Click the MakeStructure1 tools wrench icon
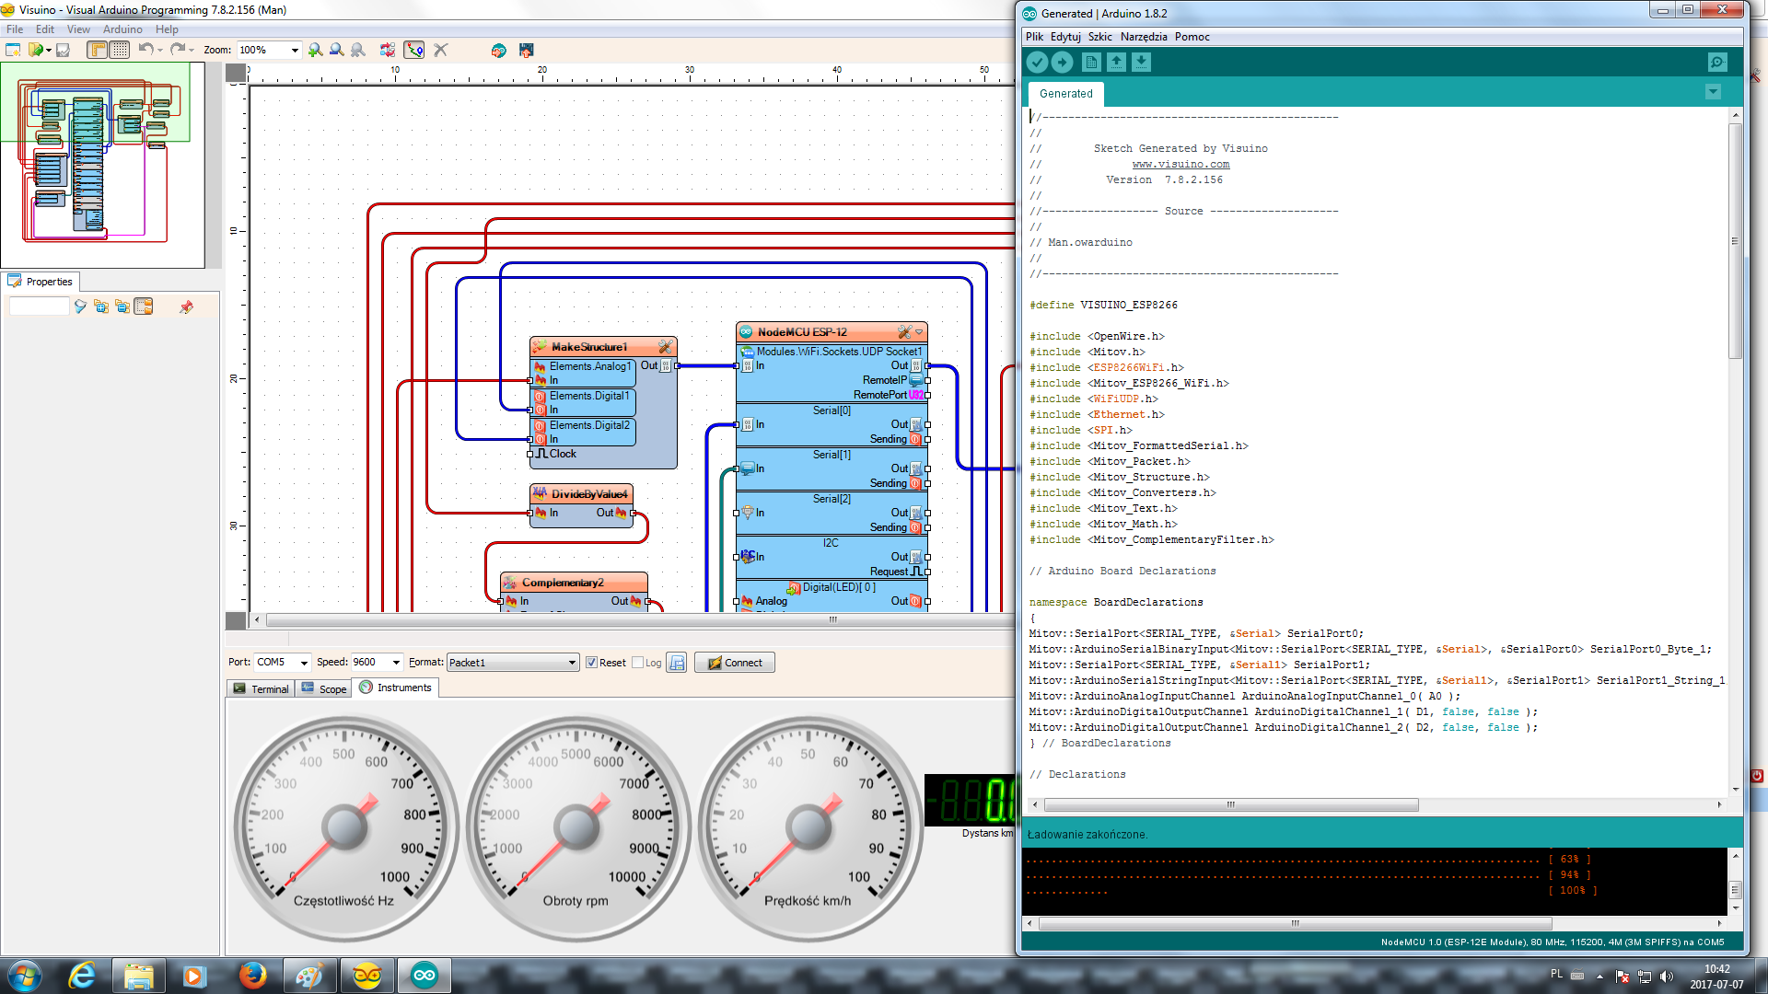Screen dimensions: 1768x994 point(665,347)
